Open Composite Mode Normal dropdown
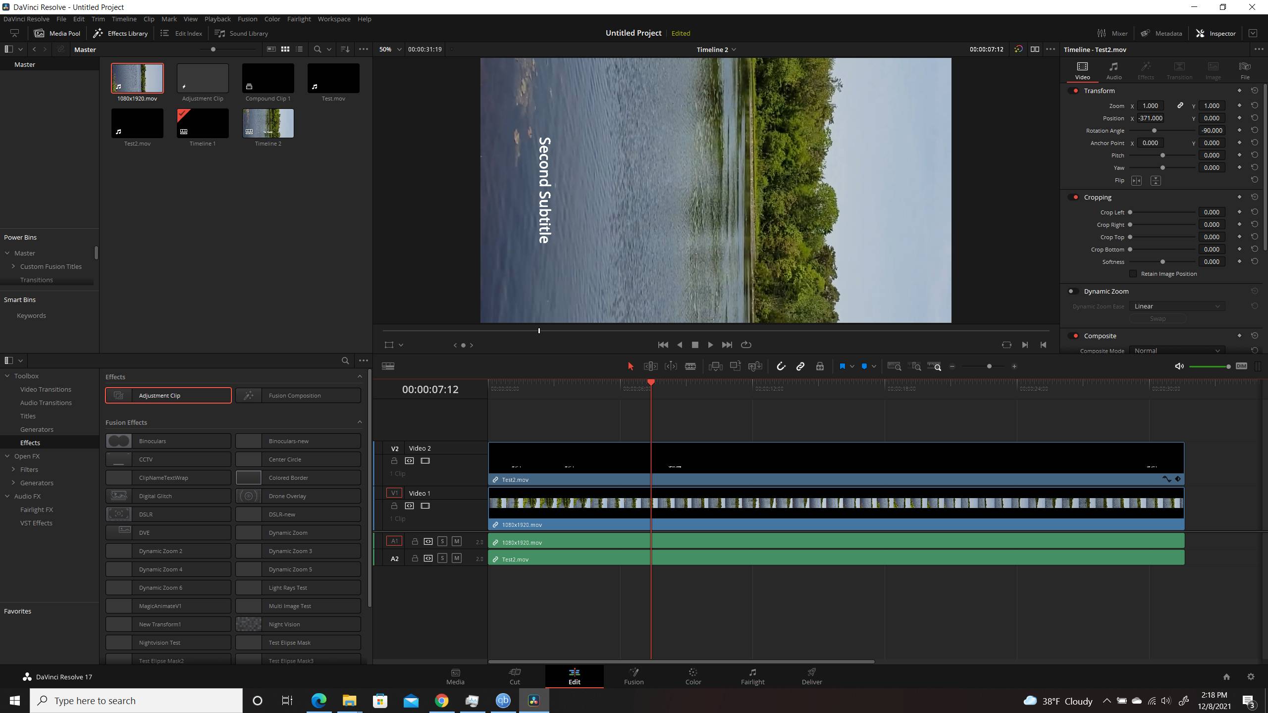 [1177, 351]
